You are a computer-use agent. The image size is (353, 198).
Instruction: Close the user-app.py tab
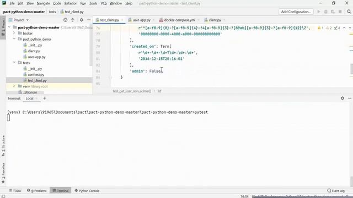pos(153,20)
